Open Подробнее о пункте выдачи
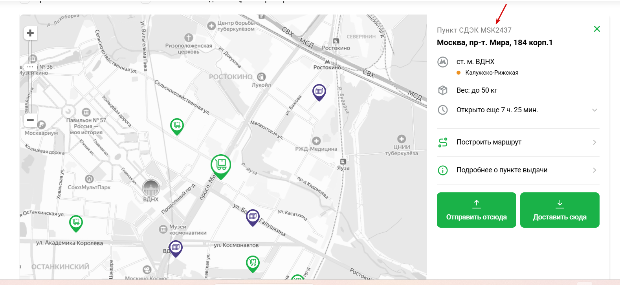 point(502,170)
